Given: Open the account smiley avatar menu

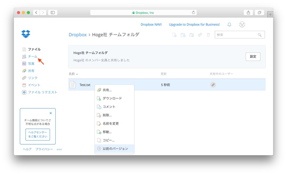Looking at the screenshot, I should [x=242, y=24].
